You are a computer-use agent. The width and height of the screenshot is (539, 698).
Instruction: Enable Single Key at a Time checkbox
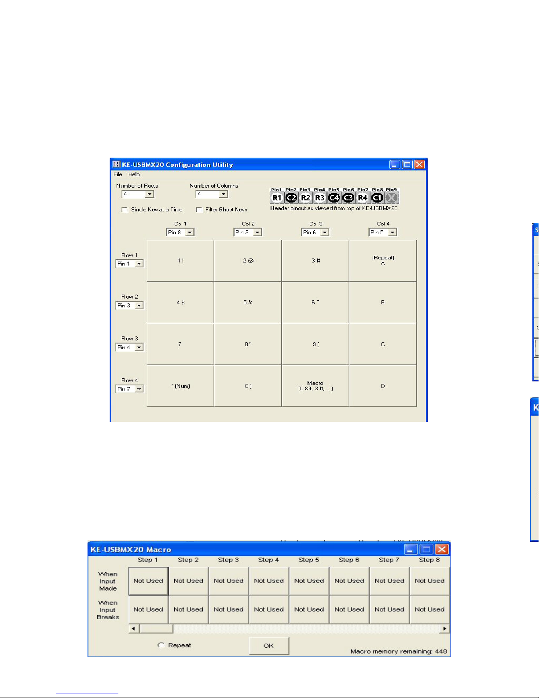tap(125, 210)
